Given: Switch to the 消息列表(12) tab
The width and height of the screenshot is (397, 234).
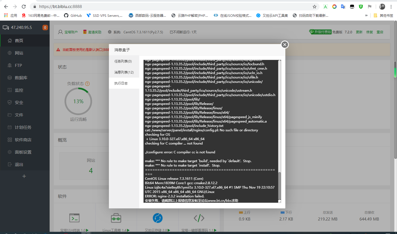Looking at the screenshot, I should pos(124,72).
